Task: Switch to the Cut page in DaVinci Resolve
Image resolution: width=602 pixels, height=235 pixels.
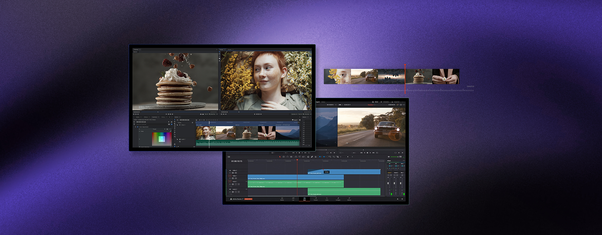Action: click(293, 199)
